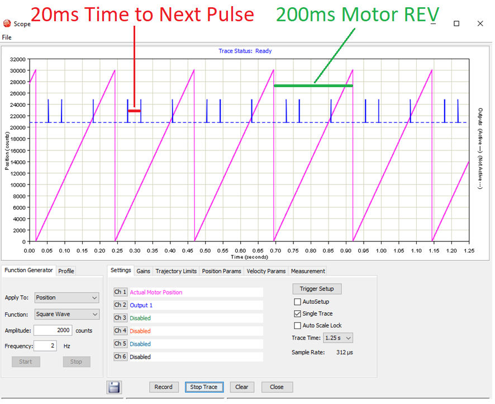Select the Trajectory Limits tab
Screen dimensions: 495x404
(176, 271)
